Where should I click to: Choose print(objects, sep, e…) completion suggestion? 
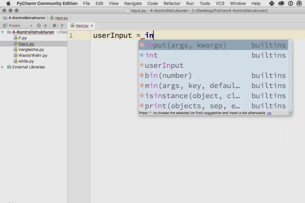click(x=213, y=106)
